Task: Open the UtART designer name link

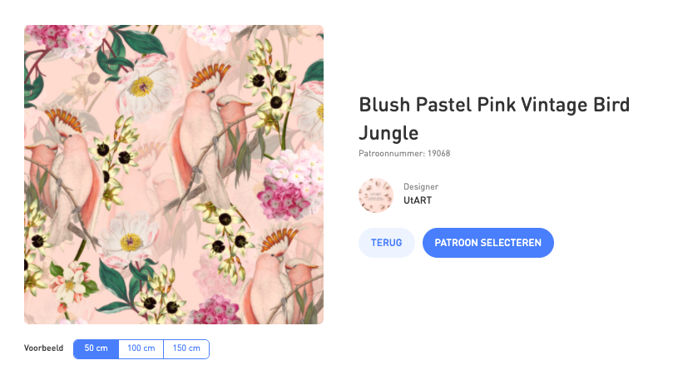Action: point(417,200)
